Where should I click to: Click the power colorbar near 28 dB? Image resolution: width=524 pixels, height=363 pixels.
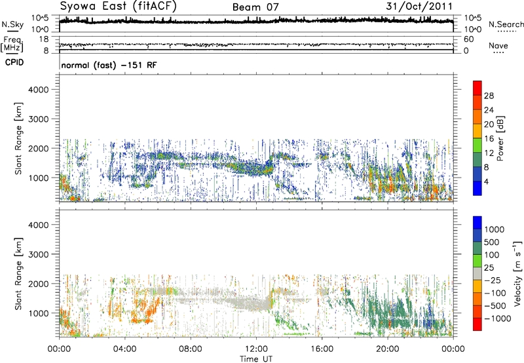[x=477, y=96]
